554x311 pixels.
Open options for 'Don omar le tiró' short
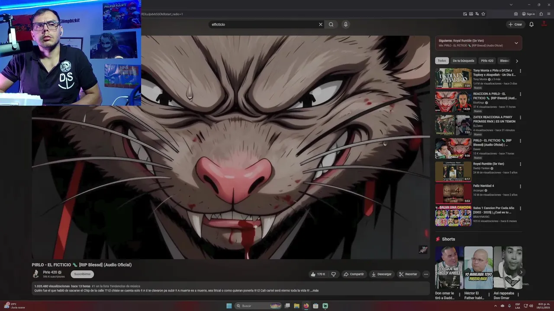tap(460, 295)
